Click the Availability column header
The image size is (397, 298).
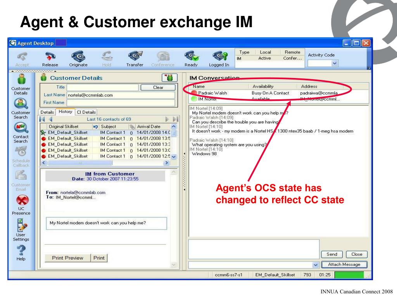tap(263, 87)
